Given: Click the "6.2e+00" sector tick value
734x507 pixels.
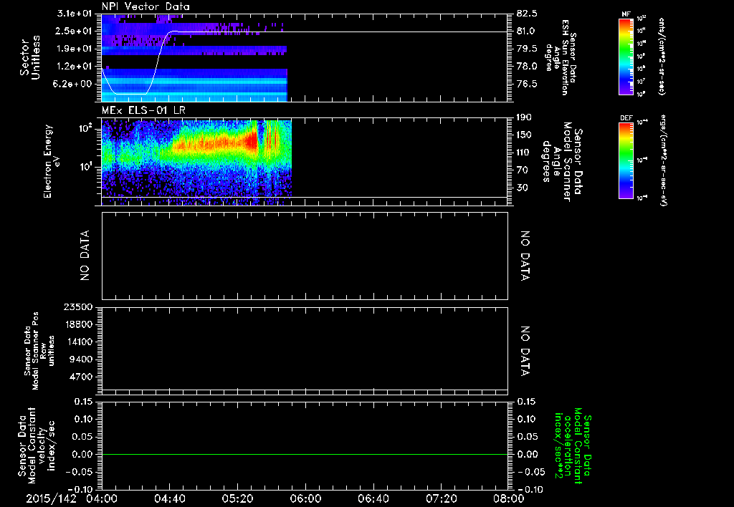Looking at the screenshot, I should click(74, 84).
